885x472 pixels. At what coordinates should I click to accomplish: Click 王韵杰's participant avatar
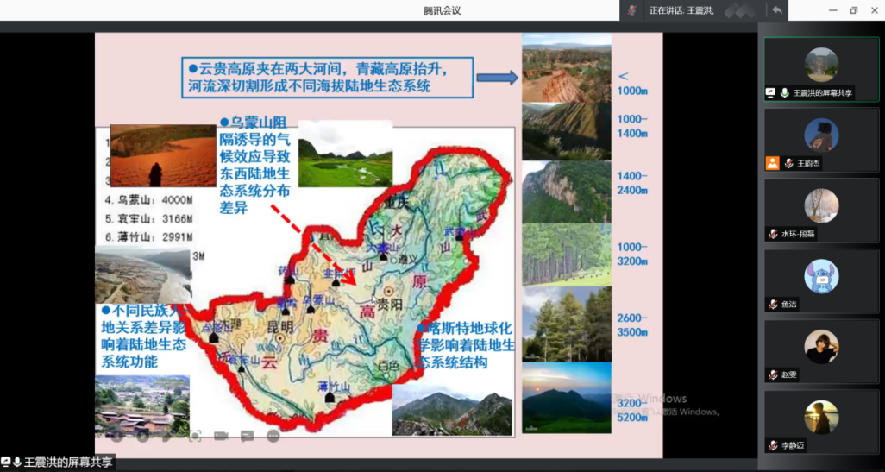(x=821, y=135)
